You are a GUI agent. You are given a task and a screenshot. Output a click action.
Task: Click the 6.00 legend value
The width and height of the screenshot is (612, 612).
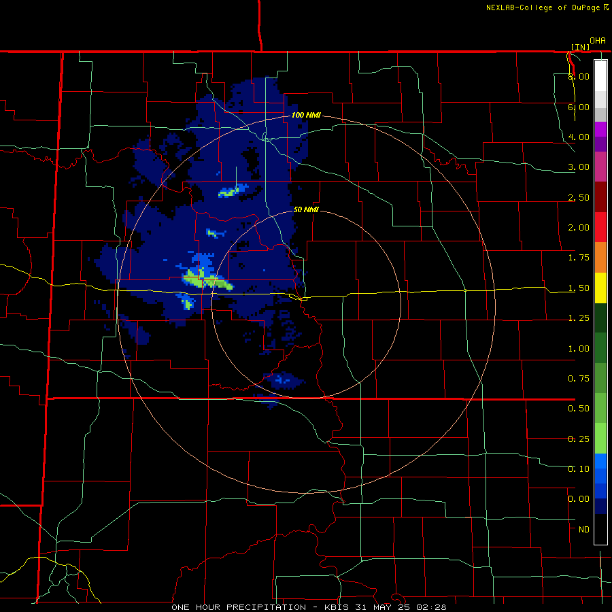pos(579,107)
